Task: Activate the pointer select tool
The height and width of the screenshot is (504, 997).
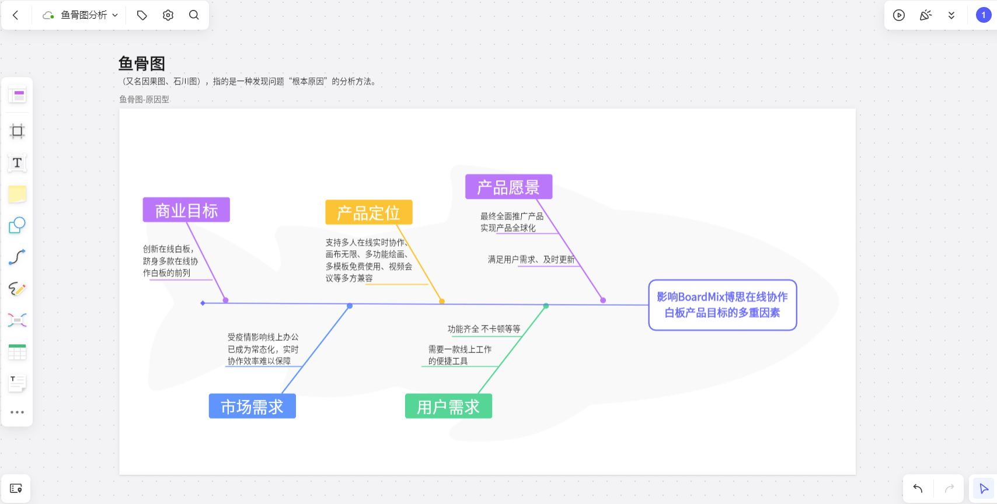Action: coord(984,488)
